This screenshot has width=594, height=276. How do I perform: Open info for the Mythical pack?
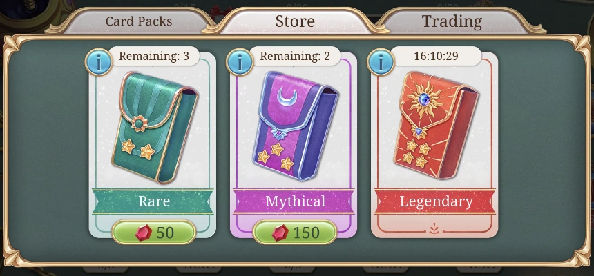tap(240, 62)
